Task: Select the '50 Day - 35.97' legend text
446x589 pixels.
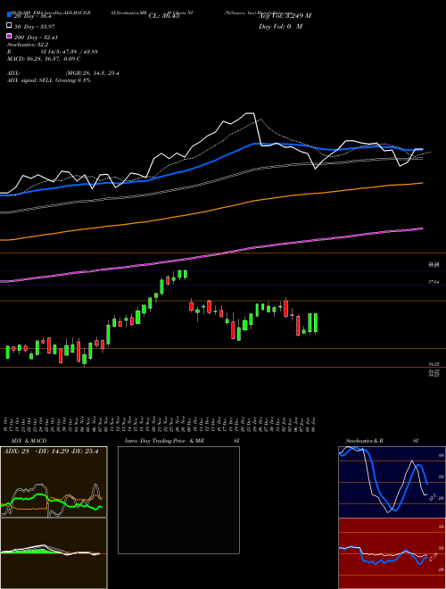Action: click(35, 26)
